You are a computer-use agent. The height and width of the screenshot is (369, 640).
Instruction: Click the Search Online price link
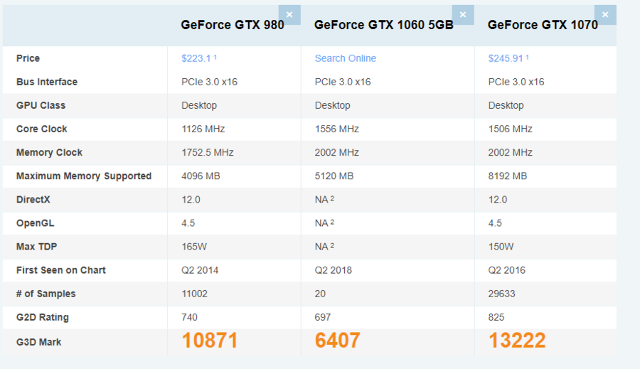click(346, 58)
